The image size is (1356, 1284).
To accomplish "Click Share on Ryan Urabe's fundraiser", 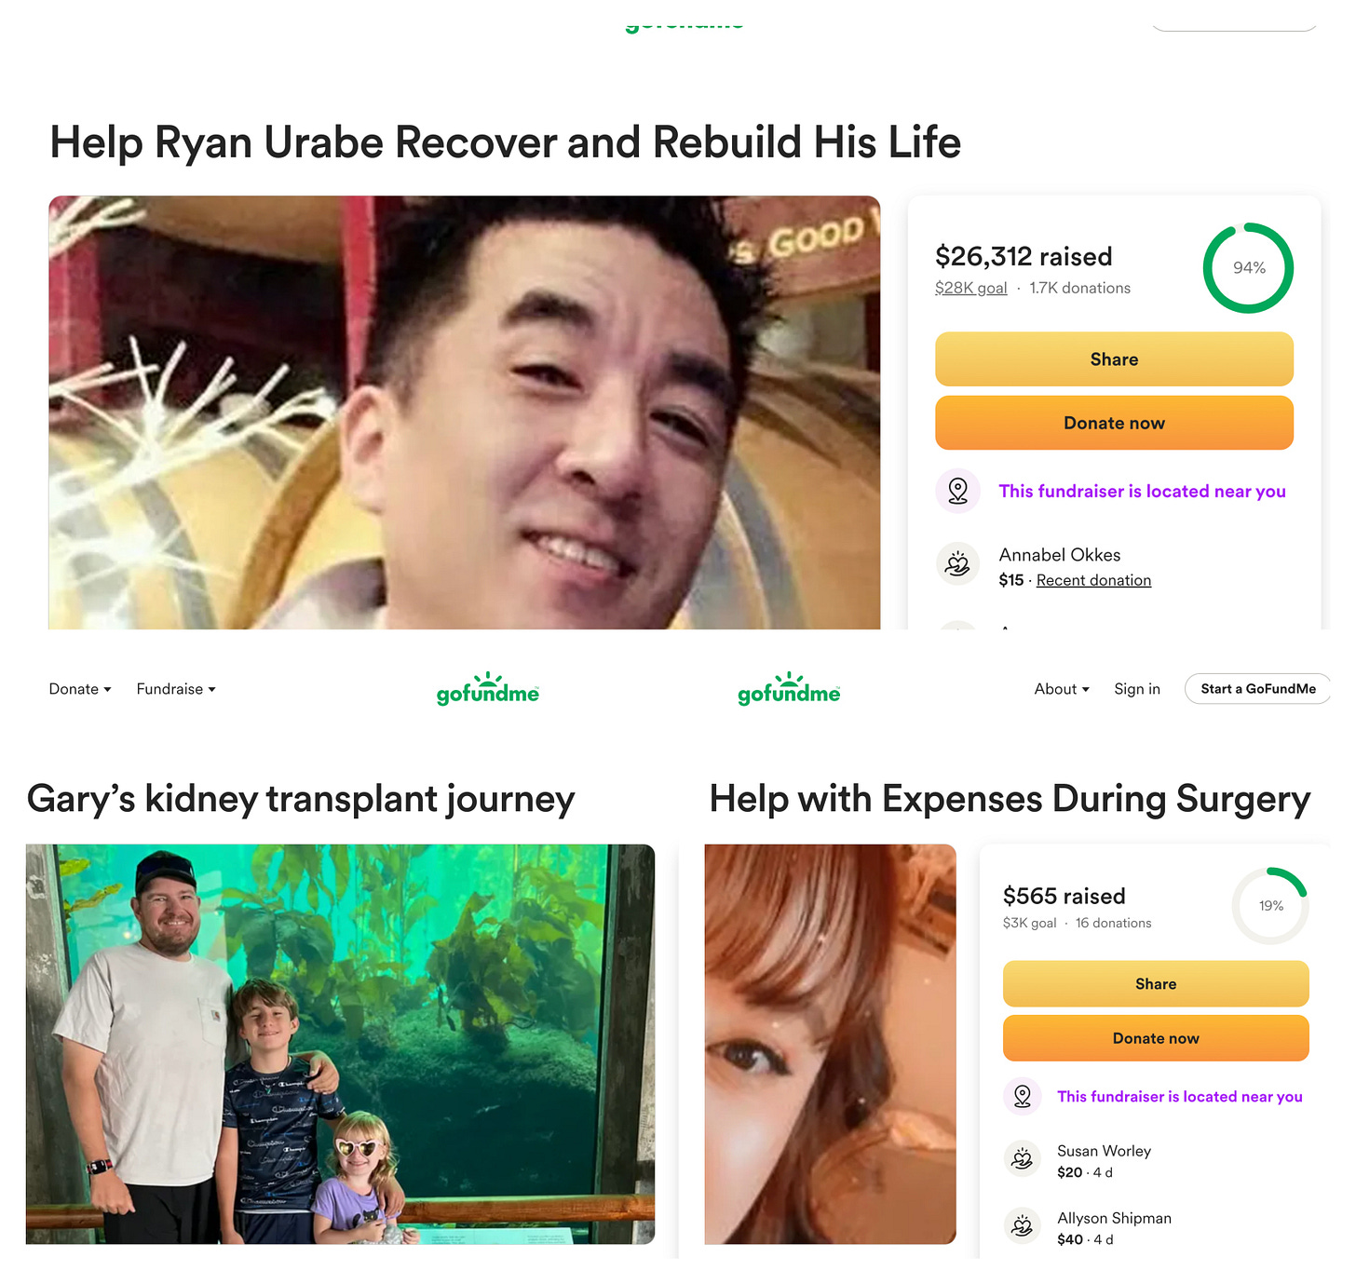I will (x=1114, y=359).
